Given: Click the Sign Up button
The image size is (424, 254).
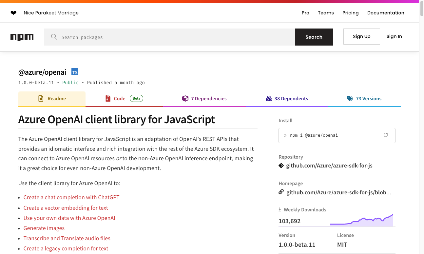Looking at the screenshot, I should point(361,36).
